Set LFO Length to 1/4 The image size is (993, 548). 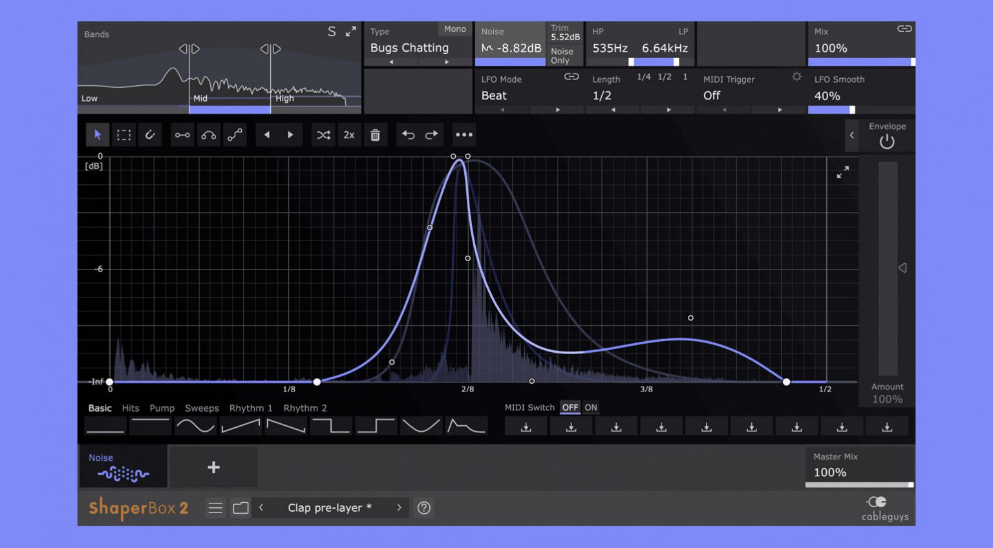pos(643,77)
